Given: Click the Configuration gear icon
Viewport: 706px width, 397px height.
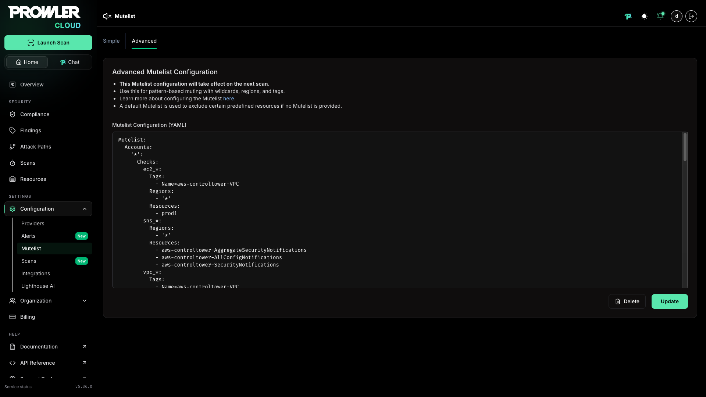Looking at the screenshot, I should coord(13,209).
